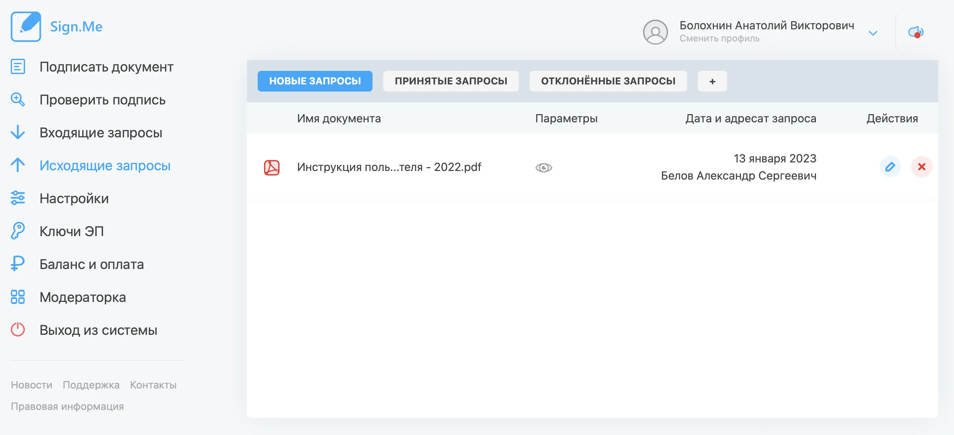Open Проверить подпись section
Screen dimensions: 954x435
coord(103,100)
